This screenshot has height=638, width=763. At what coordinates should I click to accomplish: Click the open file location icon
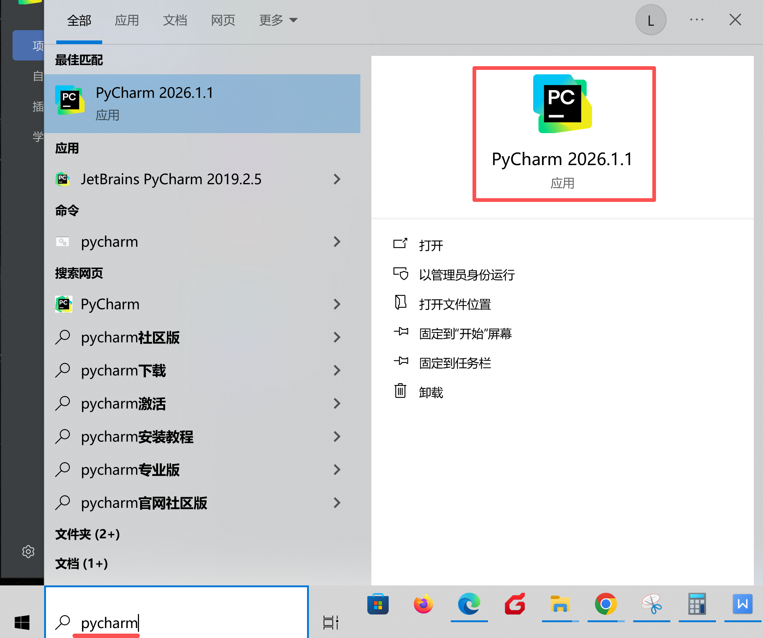click(400, 303)
